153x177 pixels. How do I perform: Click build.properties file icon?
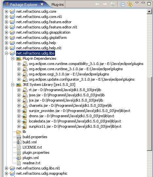[x=19, y=137]
